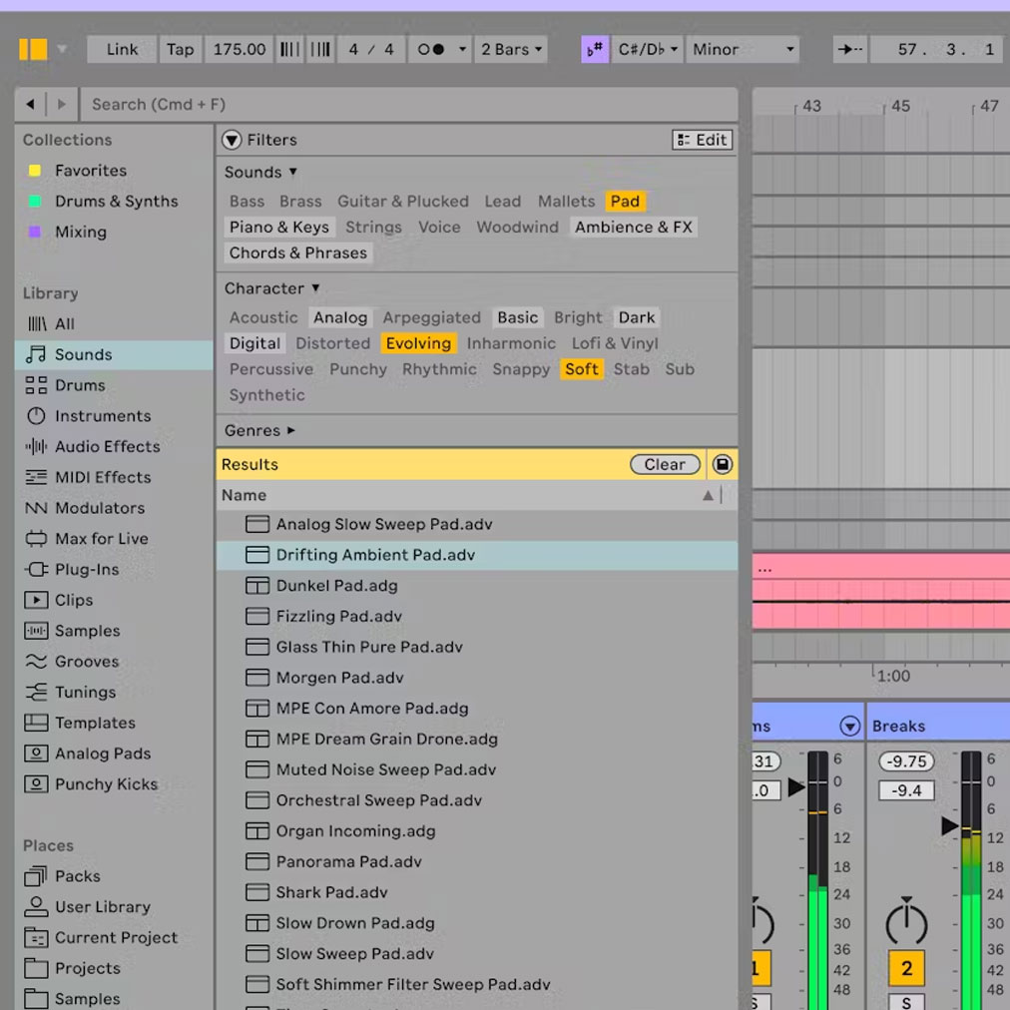The image size is (1010, 1010).
Task: Click the Breaks track volume fader arrow
Action: pyautogui.click(x=950, y=825)
